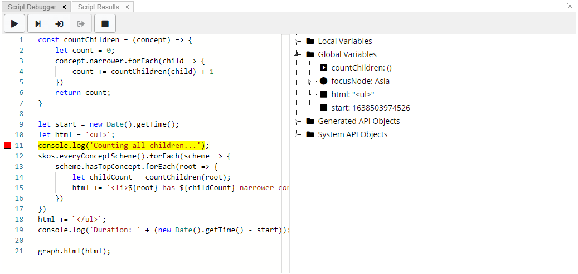This screenshot has width=578, height=274.
Task: Click the Step Out button
Action: click(81, 24)
